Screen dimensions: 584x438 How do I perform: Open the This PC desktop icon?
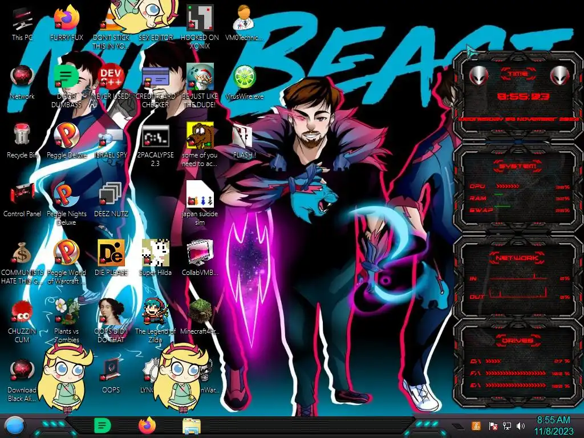(x=22, y=23)
